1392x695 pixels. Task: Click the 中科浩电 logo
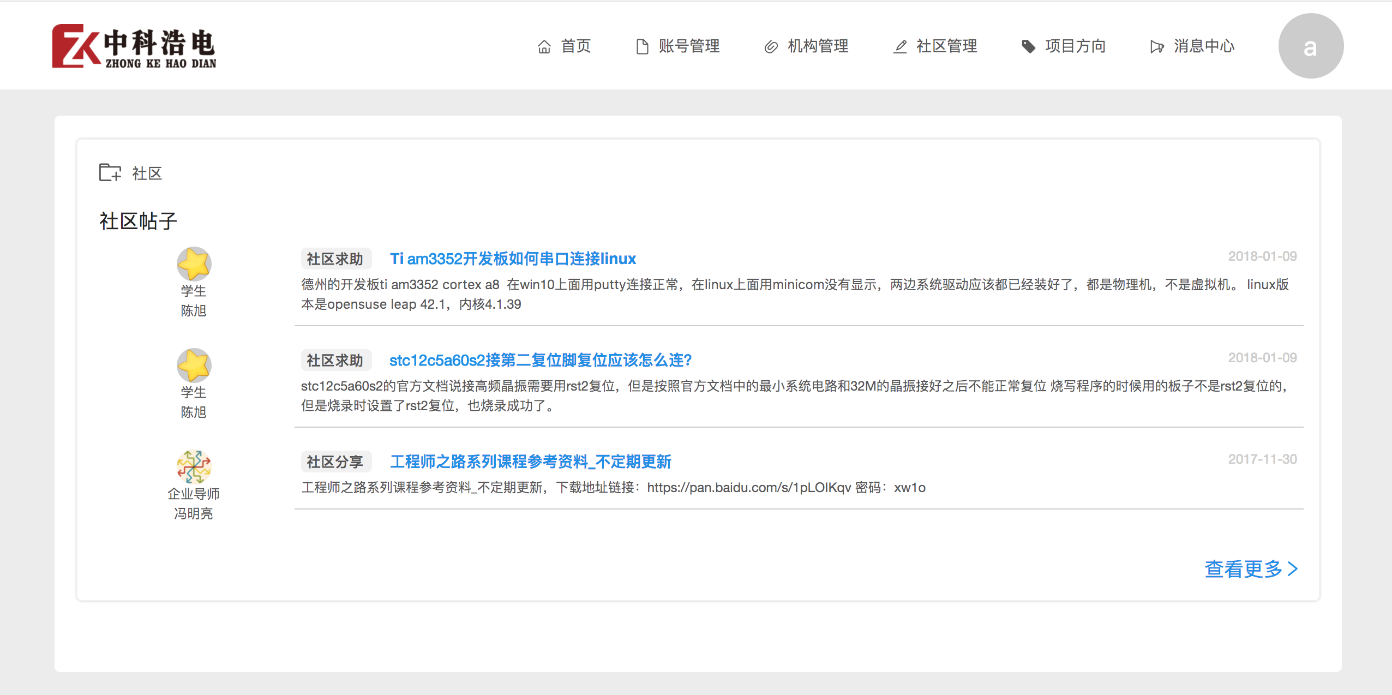[134, 46]
